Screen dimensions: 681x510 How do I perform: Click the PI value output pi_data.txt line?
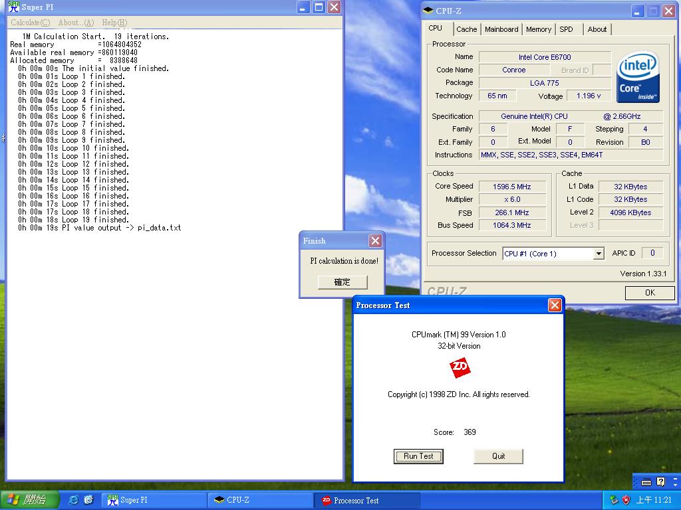pyautogui.click(x=100, y=228)
